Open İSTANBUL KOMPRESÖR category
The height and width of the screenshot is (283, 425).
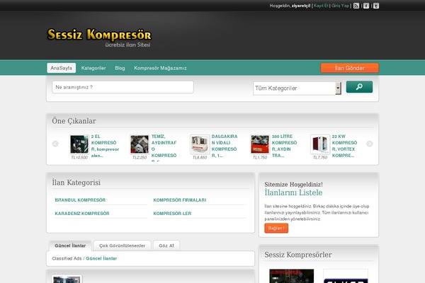coord(80,200)
